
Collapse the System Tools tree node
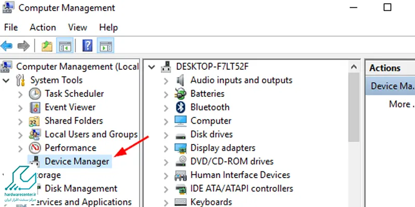tap(7, 81)
